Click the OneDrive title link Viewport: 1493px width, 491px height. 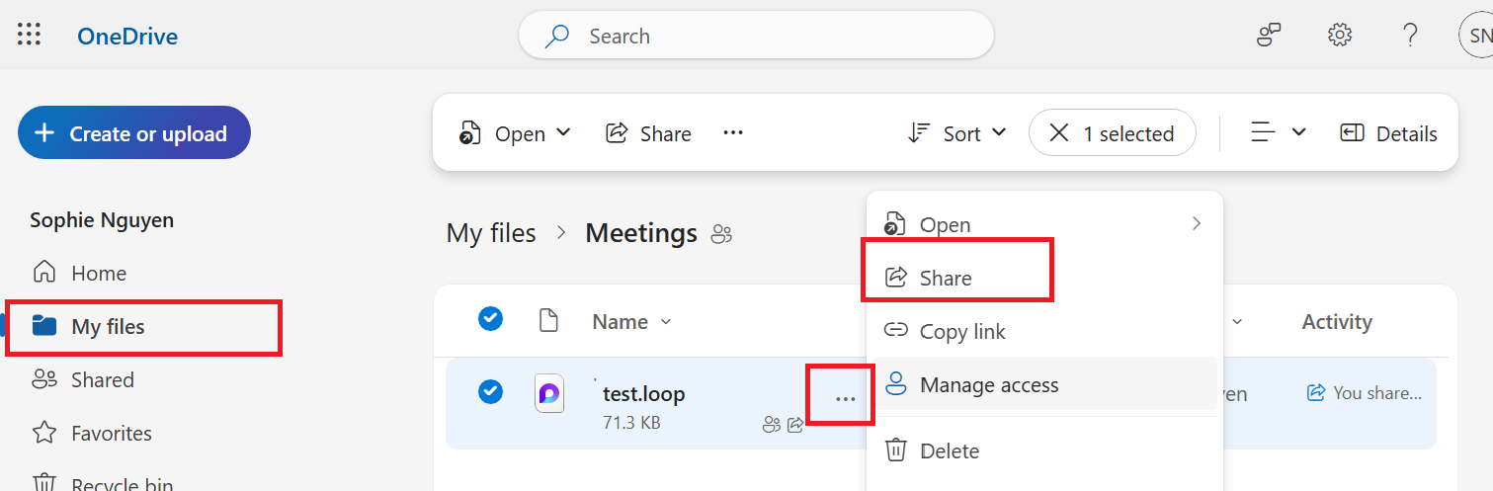coord(127,37)
